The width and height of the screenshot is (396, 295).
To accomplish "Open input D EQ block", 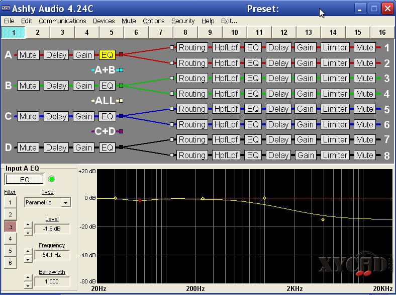I will tap(107, 148).
